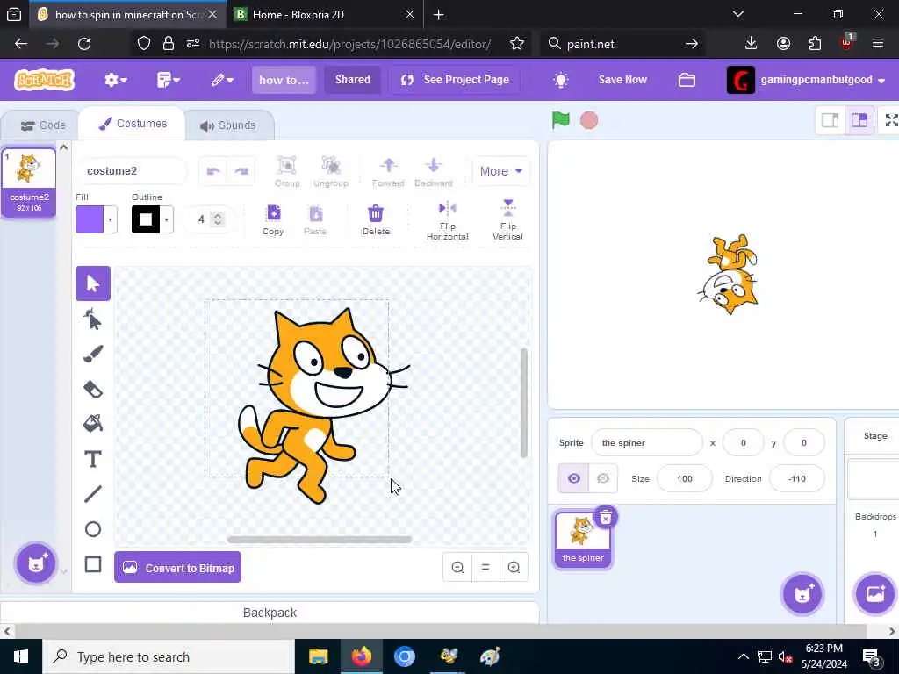The height and width of the screenshot is (674, 899).
Task: Open gamingpcmanbutgood account menu
Action: point(806,80)
